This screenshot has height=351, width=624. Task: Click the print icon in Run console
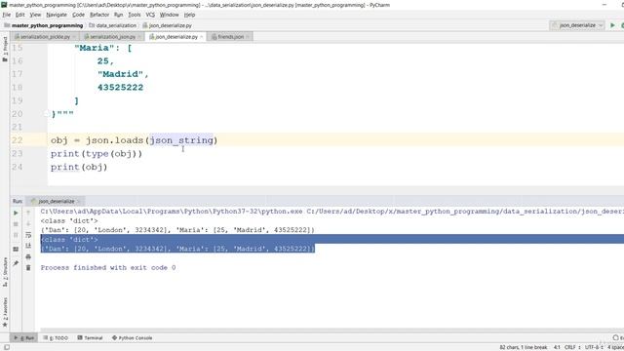28,257
